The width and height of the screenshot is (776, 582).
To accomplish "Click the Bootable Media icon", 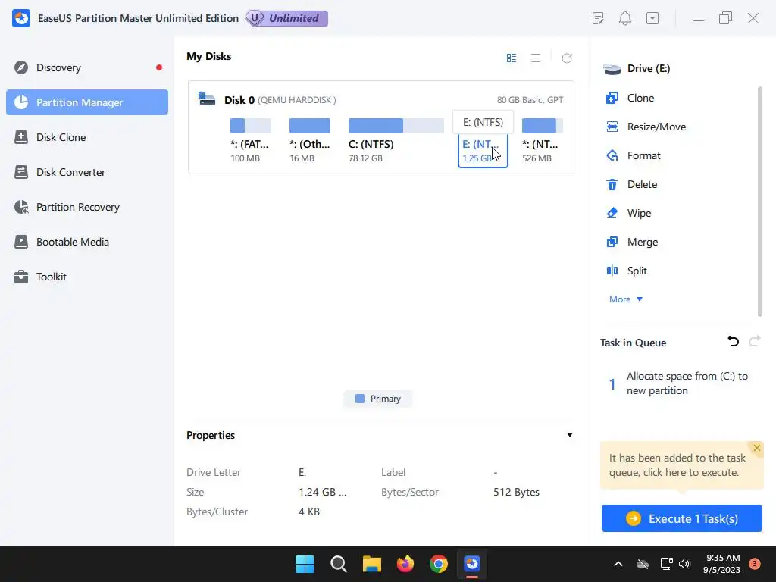I will point(21,242).
